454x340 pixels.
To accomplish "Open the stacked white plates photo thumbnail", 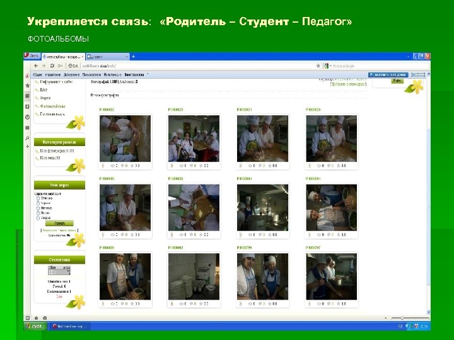I will click(194, 276).
